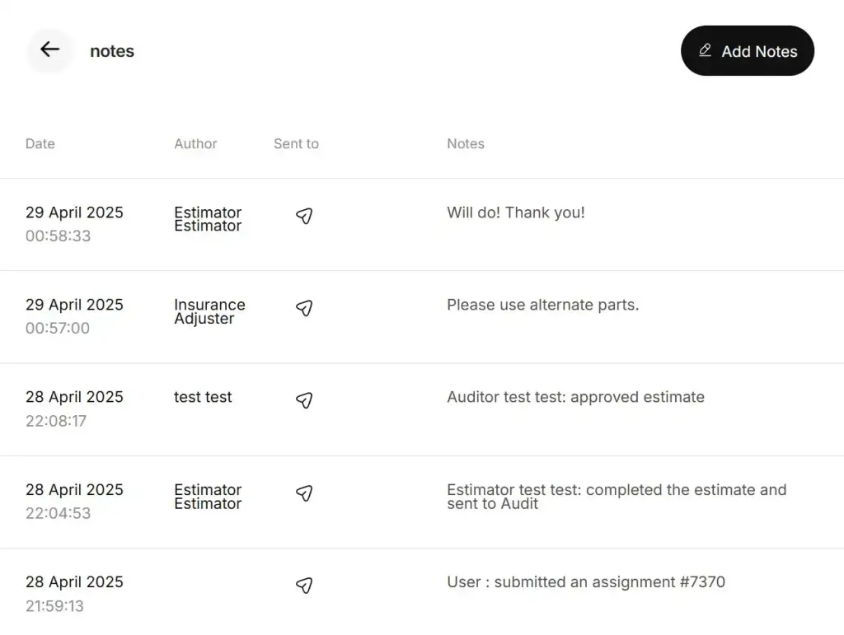Click the Insurance Adjuster author name

[209, 311]
